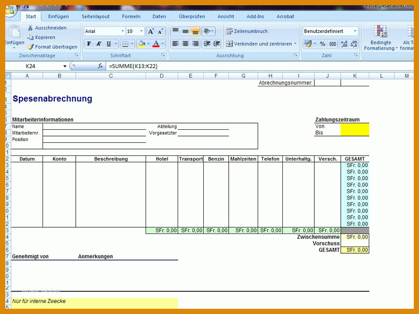Open the Seitenlayout ribbon tab
The width and height of the screenshot is (419, 314).
click(95, 17)
